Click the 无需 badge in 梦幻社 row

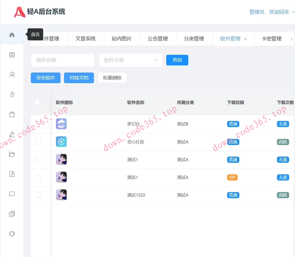[x=283, y=124]
